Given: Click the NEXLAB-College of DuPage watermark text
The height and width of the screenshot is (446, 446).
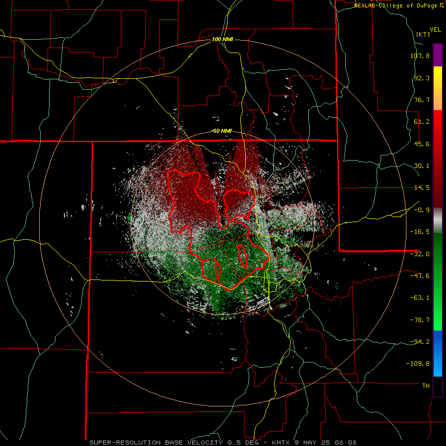Looking at the screenshot, I should click(x=399, y=5).
